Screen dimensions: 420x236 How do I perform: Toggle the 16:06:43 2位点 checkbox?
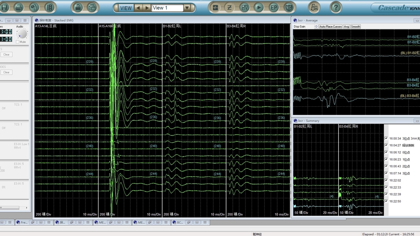point(386,166)
